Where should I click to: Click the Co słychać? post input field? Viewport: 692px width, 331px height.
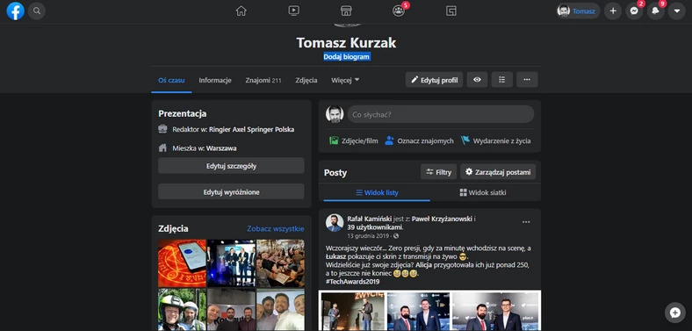click(x=441, y=114)
